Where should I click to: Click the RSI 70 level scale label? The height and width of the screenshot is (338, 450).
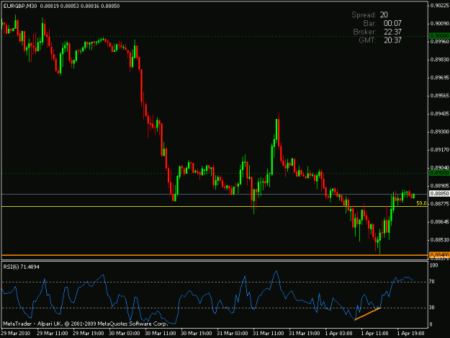pos(431,282)
